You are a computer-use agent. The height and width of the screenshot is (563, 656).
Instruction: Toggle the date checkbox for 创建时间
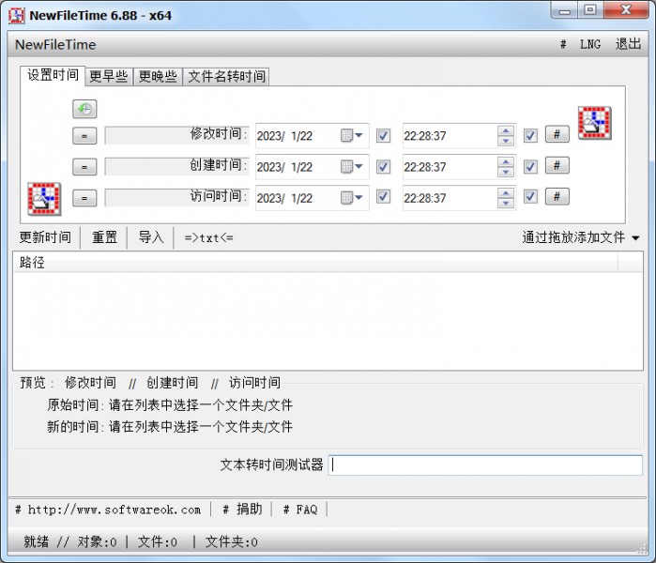(383, 166)
